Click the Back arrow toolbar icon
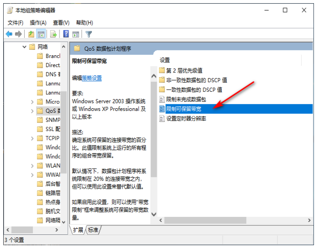The width and height of the screenshot is (324, 247). coord(9,34)
